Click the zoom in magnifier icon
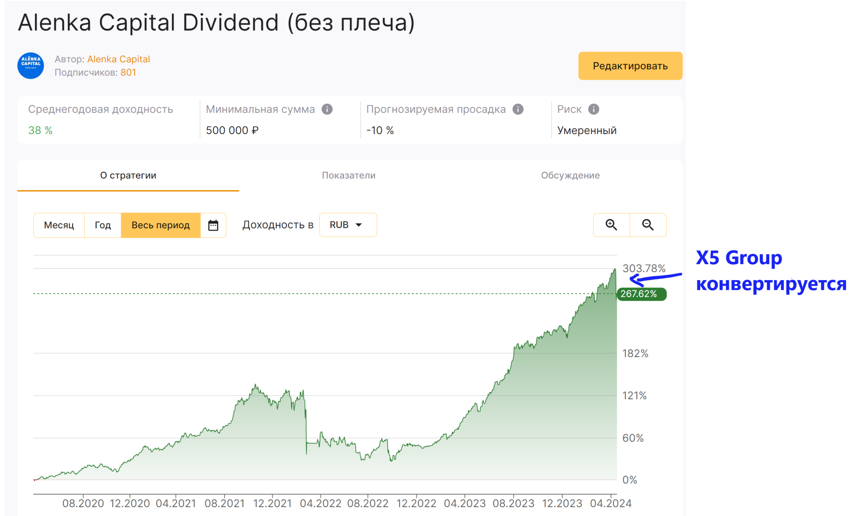Image resolution: width=861 pixels, height=516 pixels. click(611, 225)
